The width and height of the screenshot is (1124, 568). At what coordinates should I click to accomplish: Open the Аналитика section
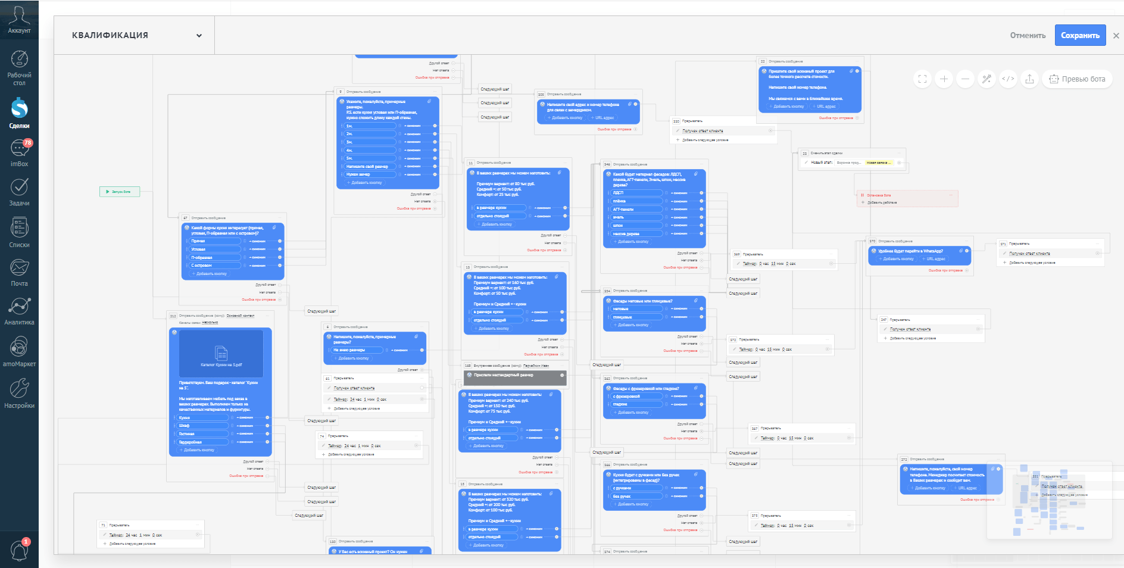pyautogui.click(x=19, y=311)
